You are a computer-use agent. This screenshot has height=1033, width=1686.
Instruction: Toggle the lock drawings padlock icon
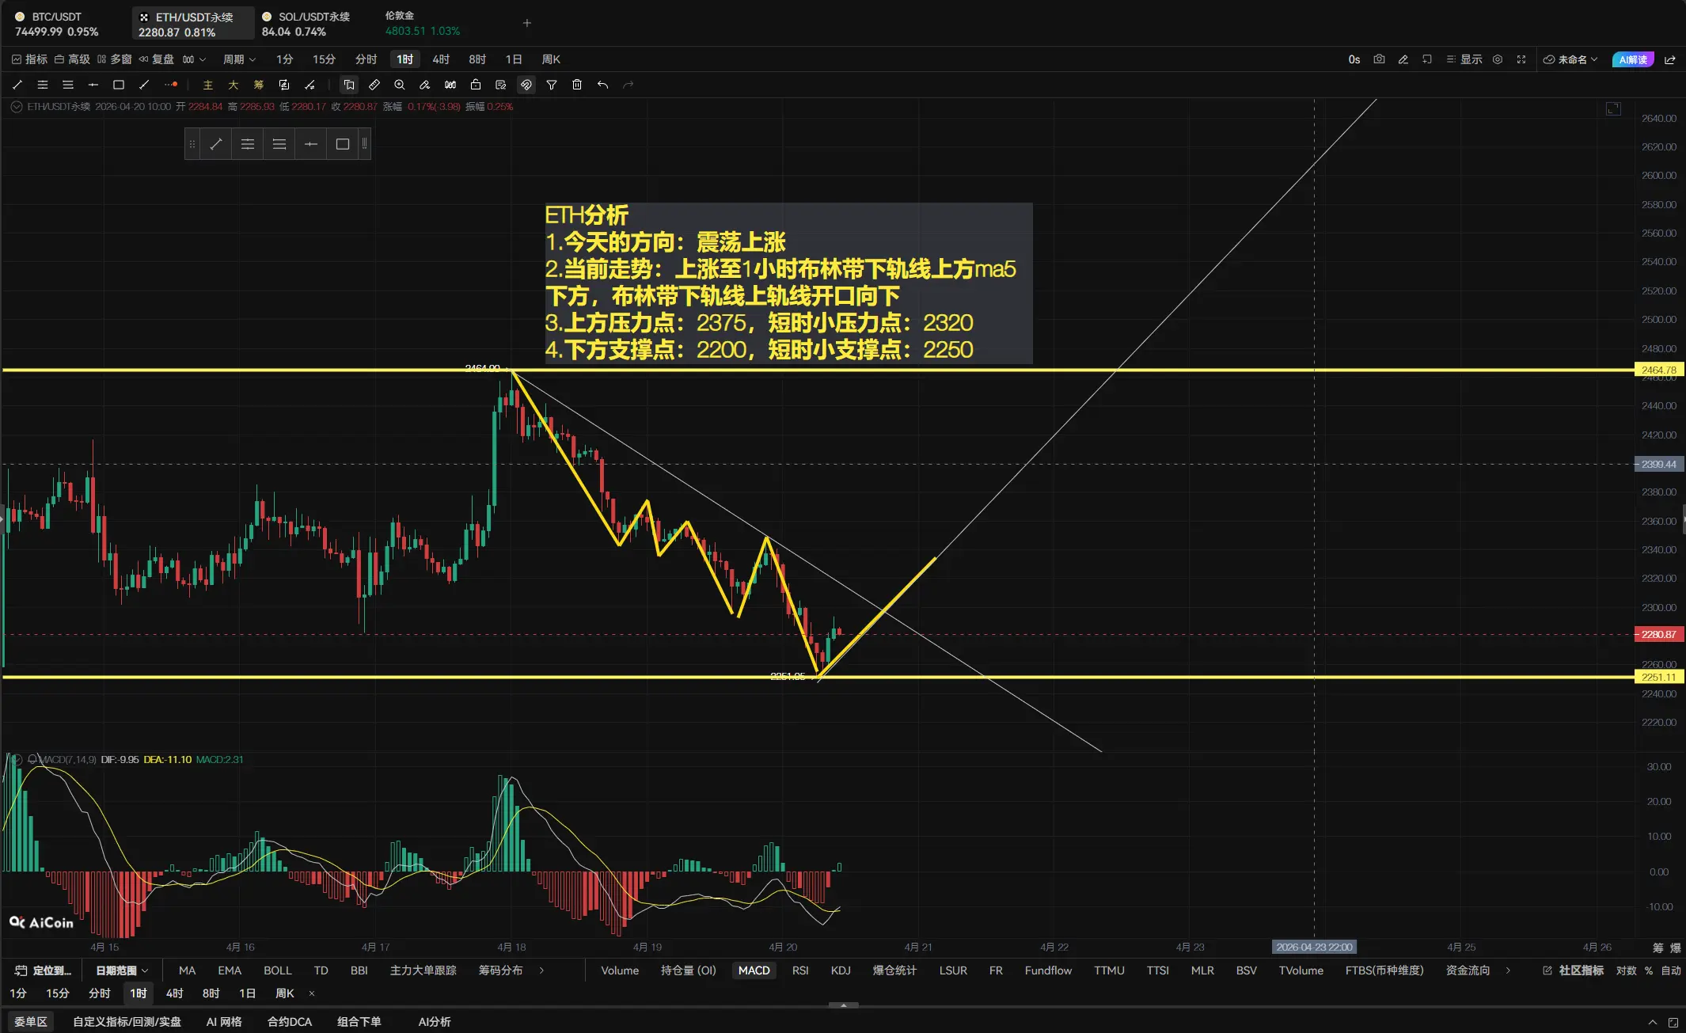[x=476, y=85]
